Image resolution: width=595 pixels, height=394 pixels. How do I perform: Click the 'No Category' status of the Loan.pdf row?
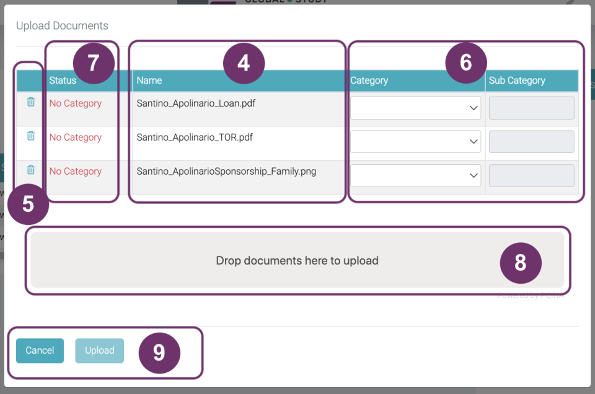(76, 103)
